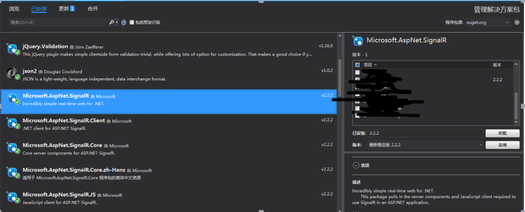Click v1.0.2 version of json2
The width and height of the screenshot is (525, 212).
point(327,70)
